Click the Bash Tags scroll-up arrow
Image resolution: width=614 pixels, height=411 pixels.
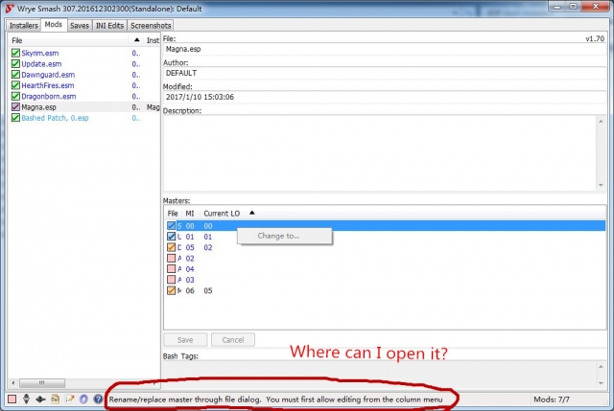(x=601, y=366)
